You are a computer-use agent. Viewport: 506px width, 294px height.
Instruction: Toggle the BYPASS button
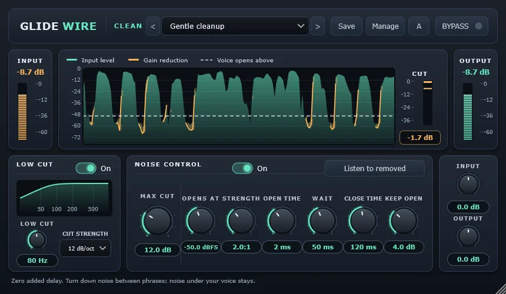click(461, 26)
